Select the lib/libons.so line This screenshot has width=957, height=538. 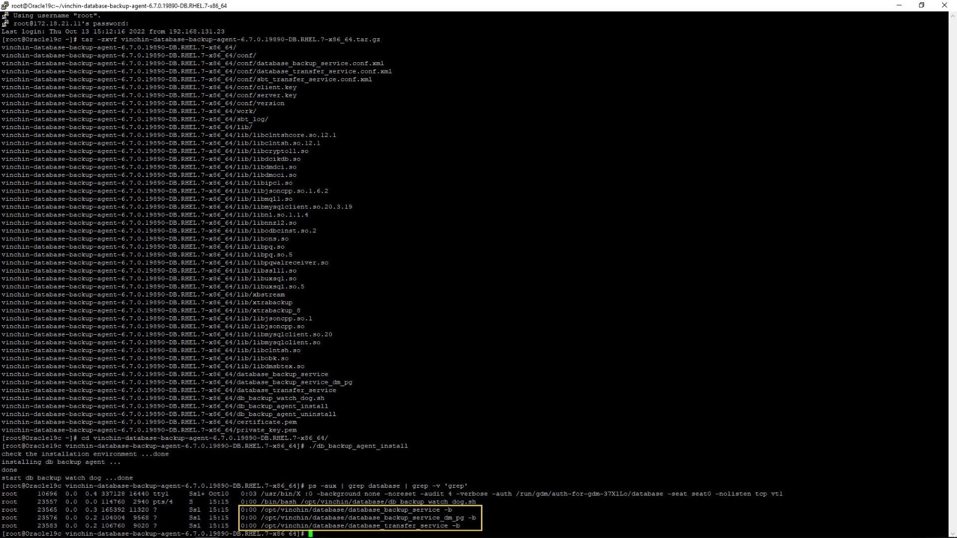145,239
